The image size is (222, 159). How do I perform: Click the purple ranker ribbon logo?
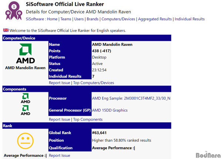tap(14, 11)
